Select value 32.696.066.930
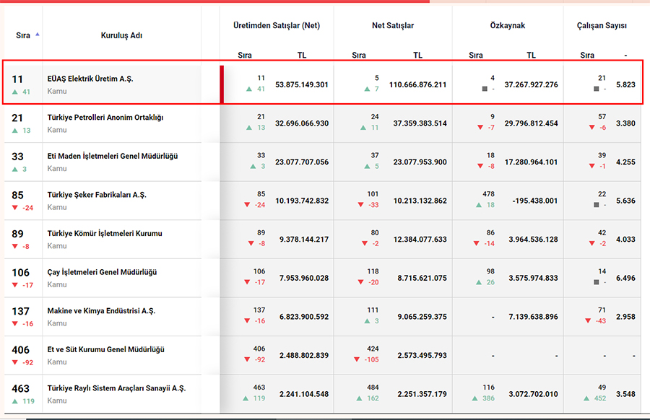 pos(302,123)
